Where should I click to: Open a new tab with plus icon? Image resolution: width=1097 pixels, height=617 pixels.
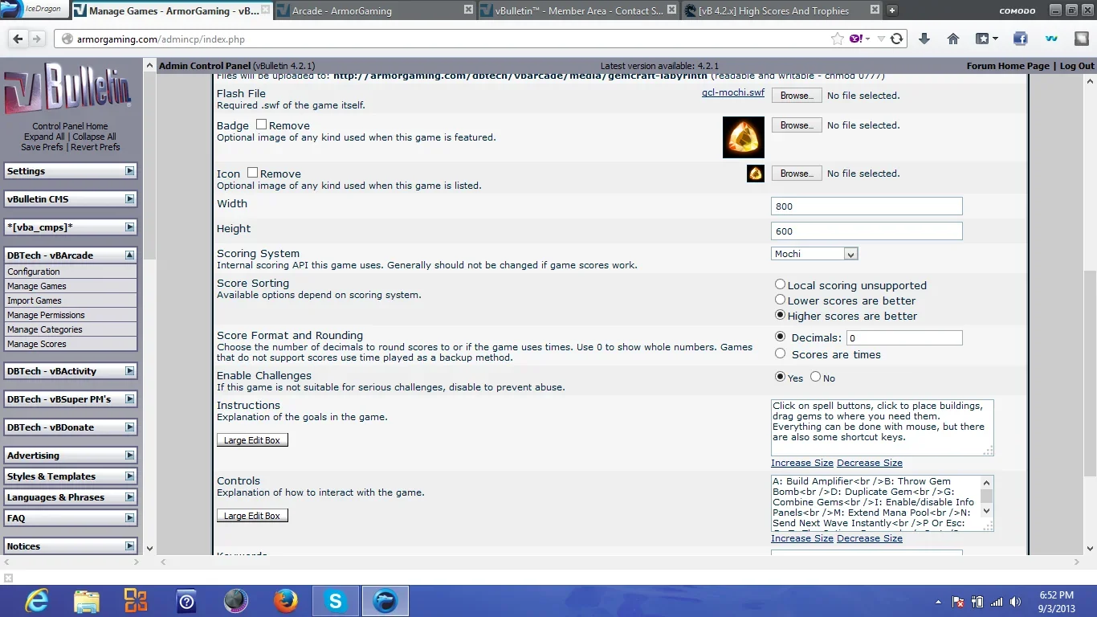tap(892, 10)
